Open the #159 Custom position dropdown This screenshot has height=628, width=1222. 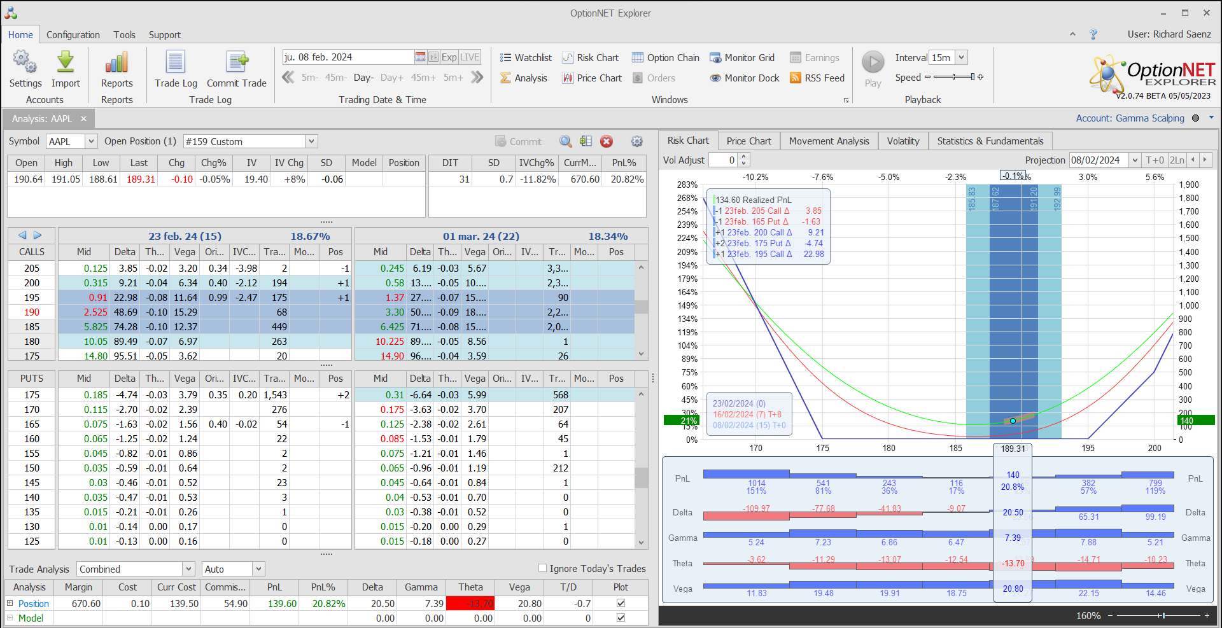(311, 141)
